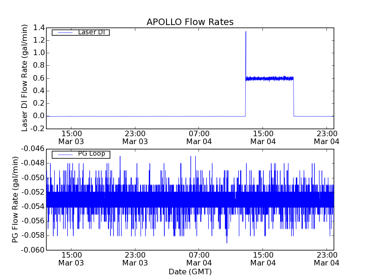371x278 pixels.
Task: Click the -0.052 tick on PG axis
Action: [x=32, y=192]
